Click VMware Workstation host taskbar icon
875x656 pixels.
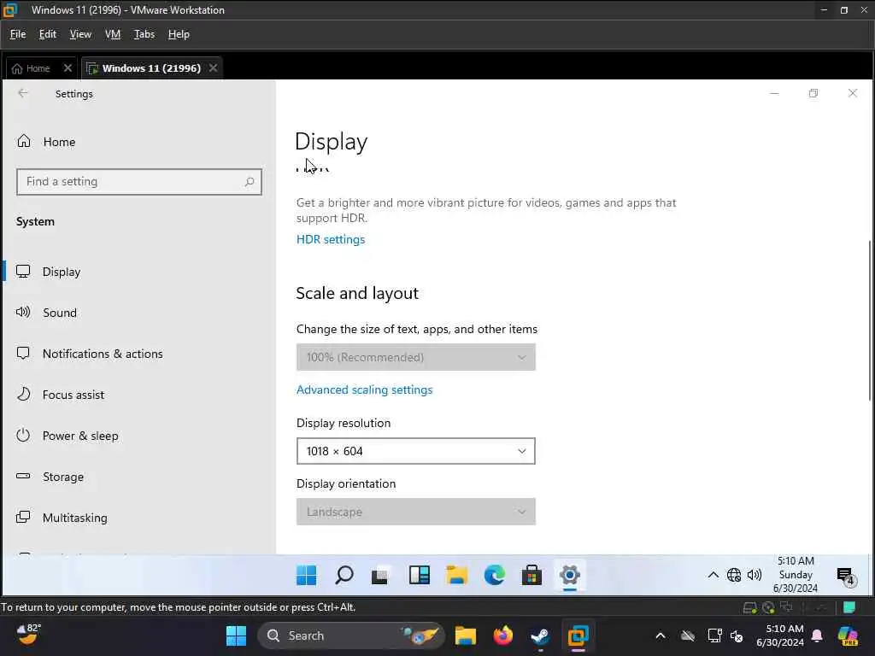pyautogui.click(x=578, y=635)
